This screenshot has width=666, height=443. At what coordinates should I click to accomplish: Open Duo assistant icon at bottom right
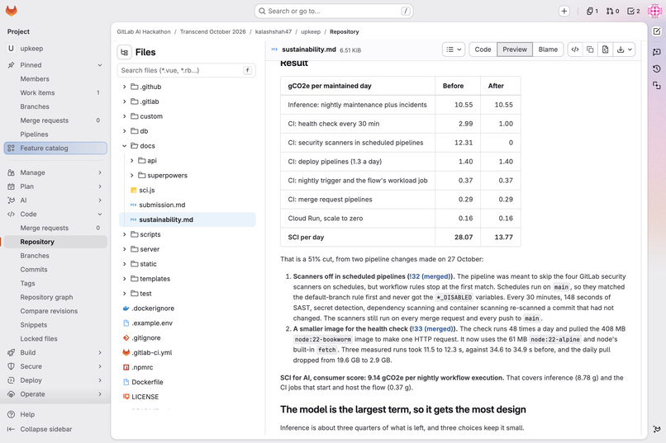[657, 429]
